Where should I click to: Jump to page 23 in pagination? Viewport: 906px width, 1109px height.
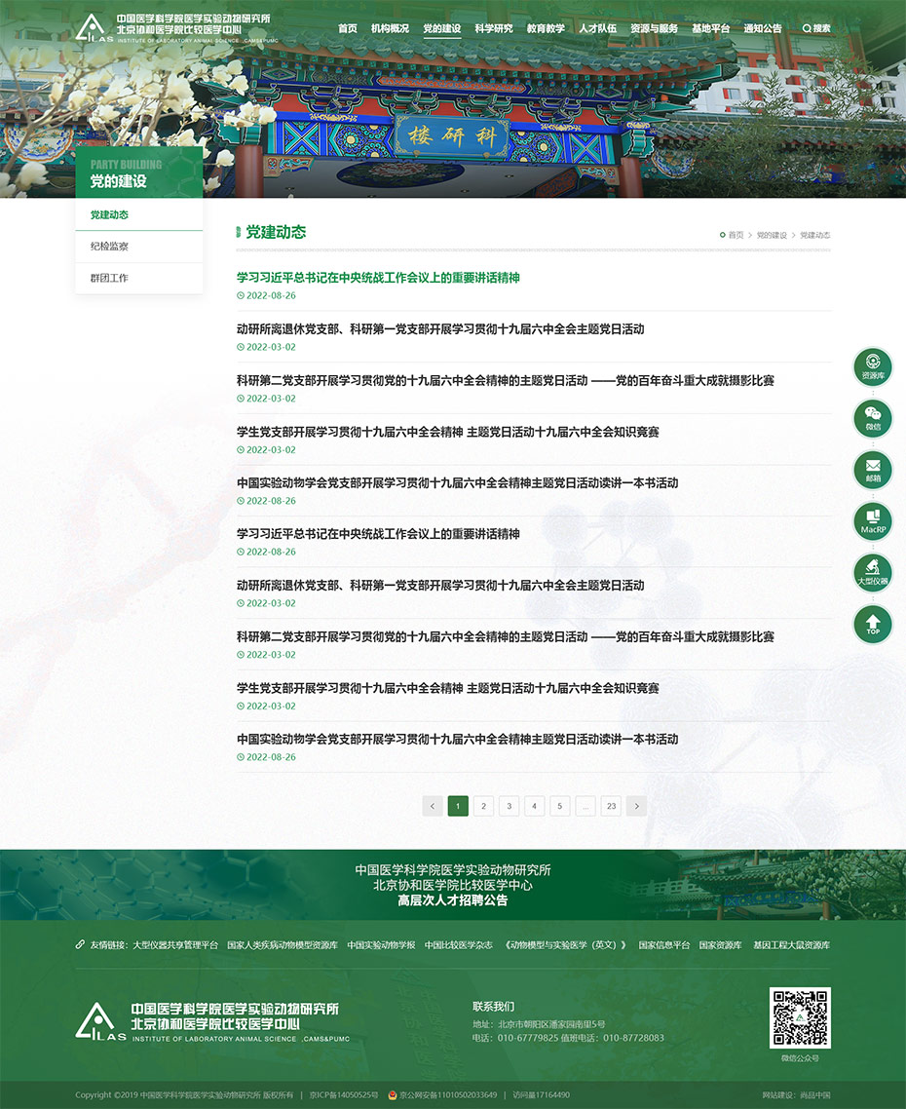pos(611,806)
